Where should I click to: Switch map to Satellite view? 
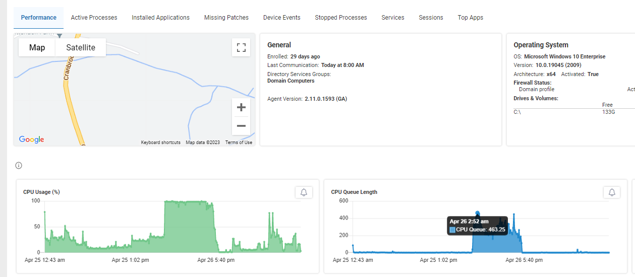click(x=81, y=47)
